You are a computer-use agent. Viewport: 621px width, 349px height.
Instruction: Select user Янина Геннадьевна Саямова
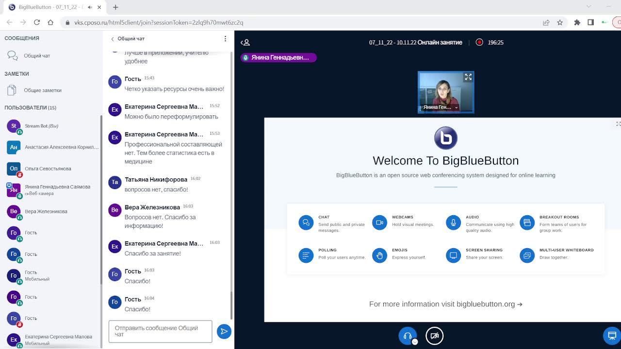coord(51,190)
